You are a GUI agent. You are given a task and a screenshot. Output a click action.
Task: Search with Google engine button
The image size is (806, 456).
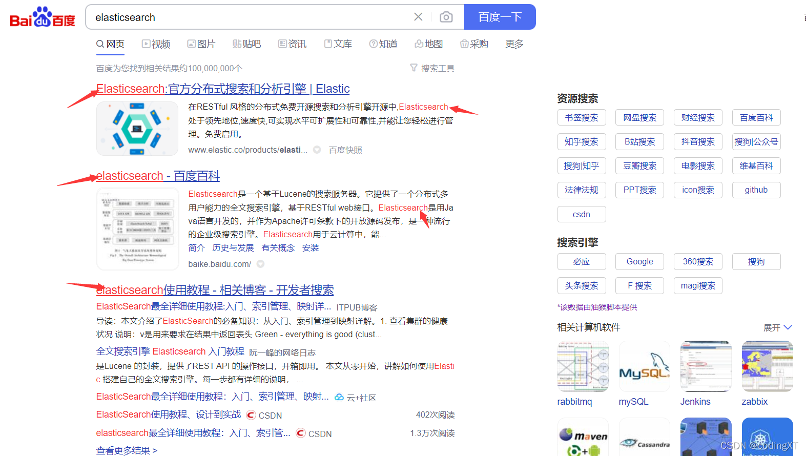(x=640, y=261)
